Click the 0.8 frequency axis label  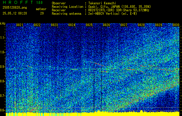(3, 81)
